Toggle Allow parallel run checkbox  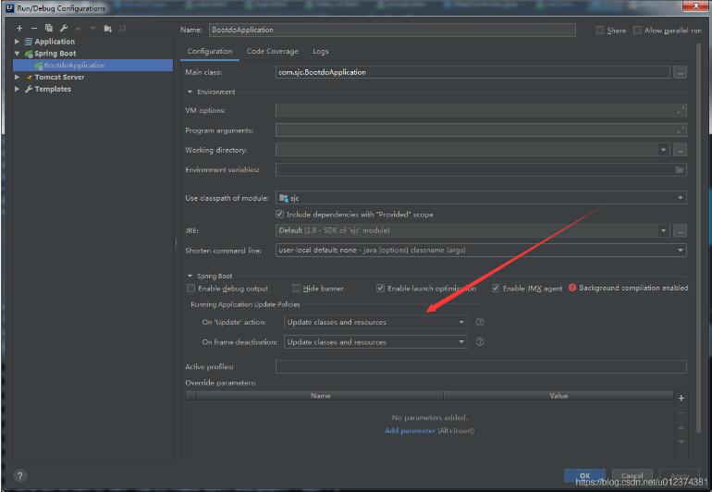637,30
